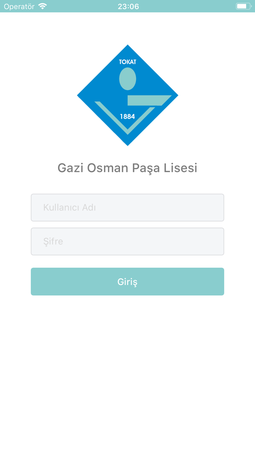Image resolution: width=255 pixels, height=454 pixels.
Task: Tap empty white area below Giriş button
Action: 127,370
